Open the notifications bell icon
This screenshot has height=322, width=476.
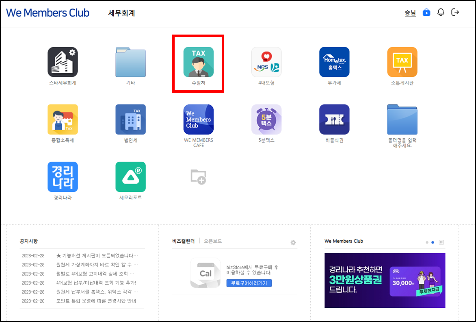441,13
